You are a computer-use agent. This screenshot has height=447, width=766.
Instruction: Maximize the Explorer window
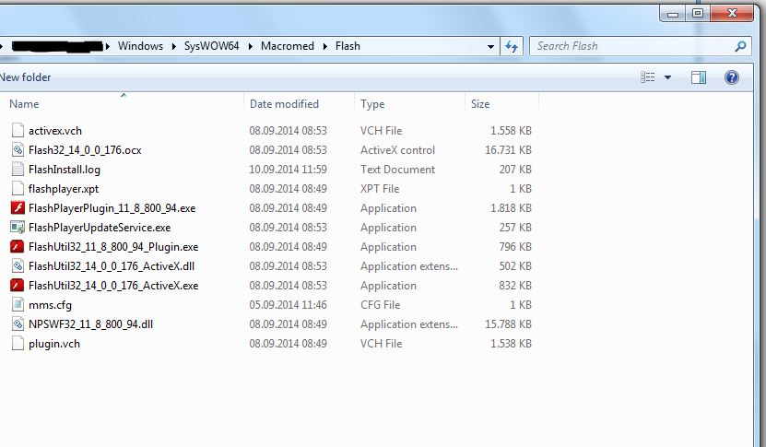pos(698,13)
